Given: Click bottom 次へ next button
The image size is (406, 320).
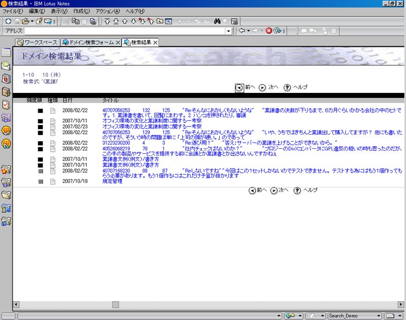Looking at the screenshot, I should (x=279, y=190).
